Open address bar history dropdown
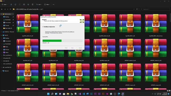 pyautogui.click(x=134, y=9)
